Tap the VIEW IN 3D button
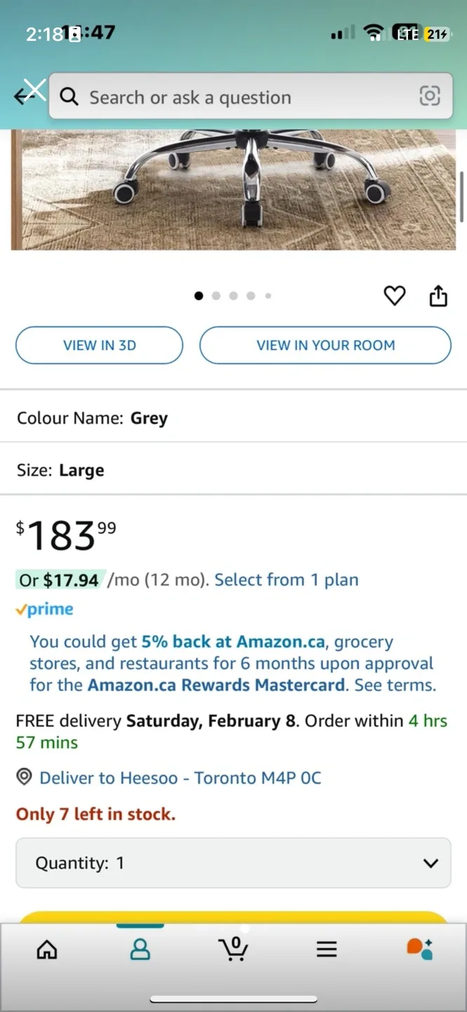 click(99, 345)
